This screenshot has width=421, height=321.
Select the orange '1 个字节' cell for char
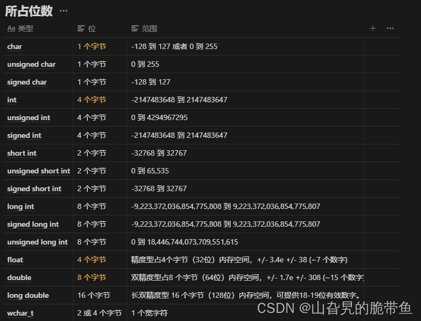coord(100,46)
